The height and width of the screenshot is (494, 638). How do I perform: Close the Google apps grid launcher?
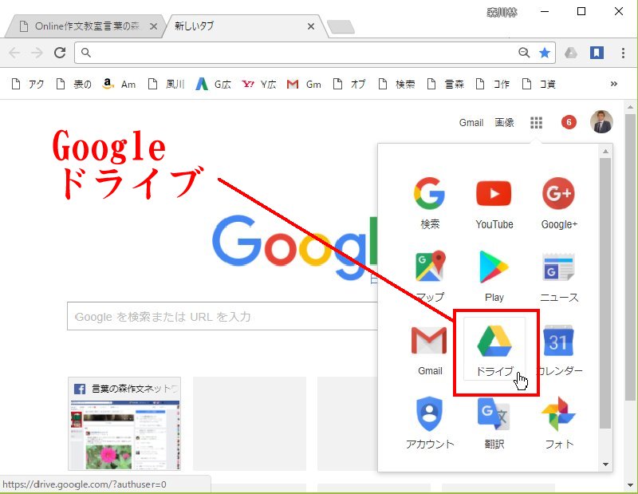[536, 122]
